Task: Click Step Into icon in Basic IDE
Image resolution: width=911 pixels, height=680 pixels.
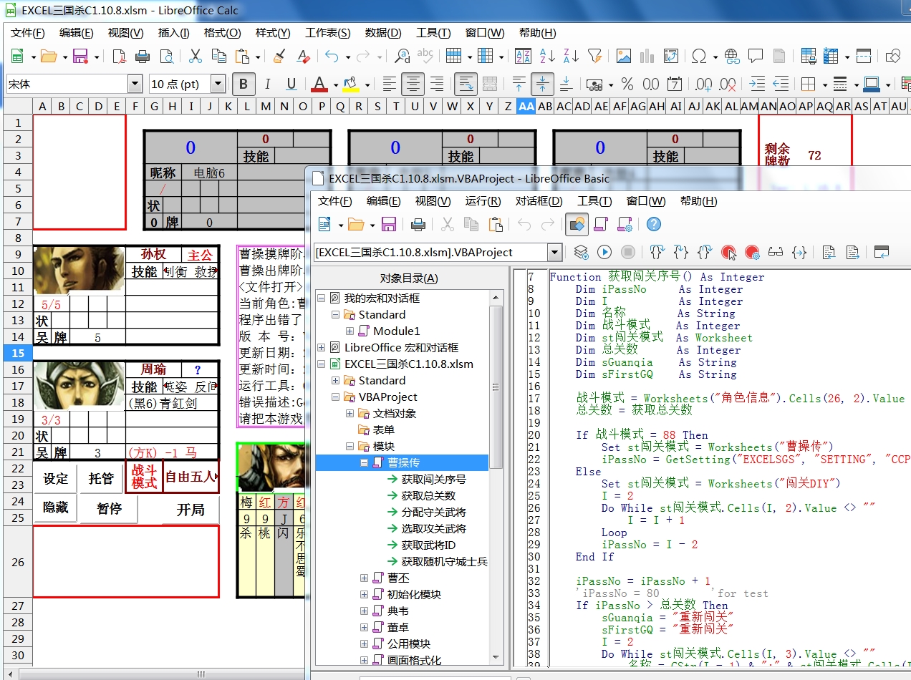Action: point(657,252)
